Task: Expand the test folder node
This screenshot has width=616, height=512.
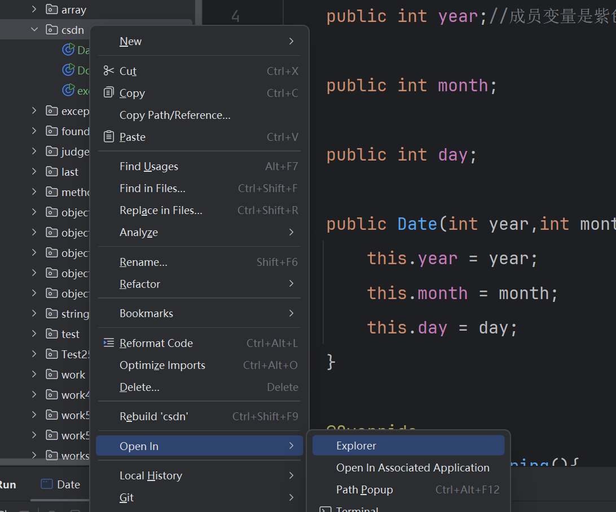Action: click(x=34, y=333)
